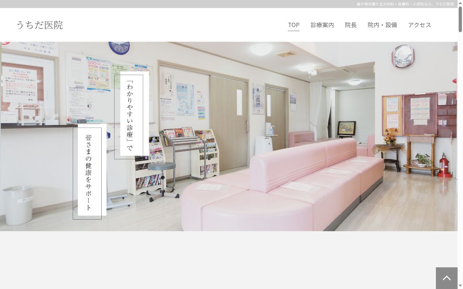Click the back-to-top arrow button
Screen dimensions: 463x289
click(447, 278)
